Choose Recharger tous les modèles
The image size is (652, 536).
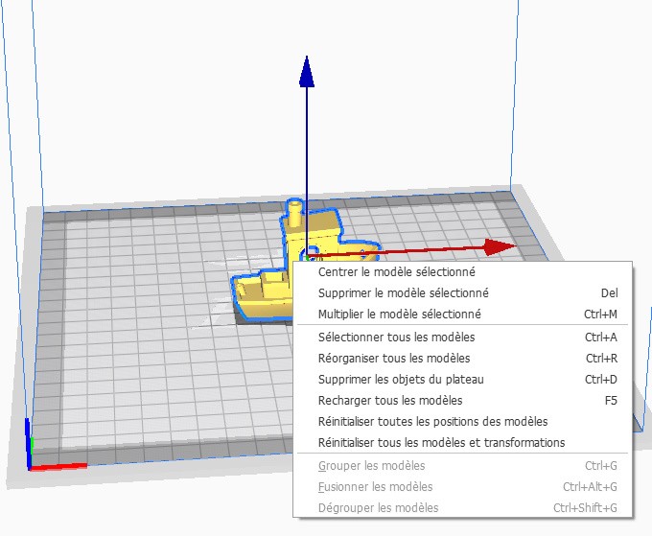coord(463,401)
